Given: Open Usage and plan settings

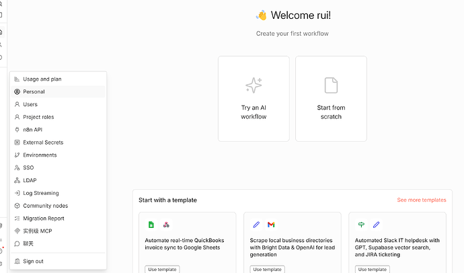Looking at the screenshot, I should click(x=58, y=79).
